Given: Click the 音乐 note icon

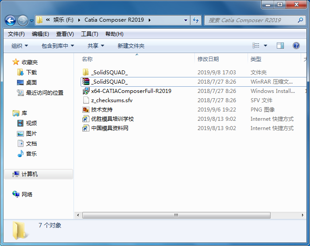Looking at the screenshot, I should point(20,154).
